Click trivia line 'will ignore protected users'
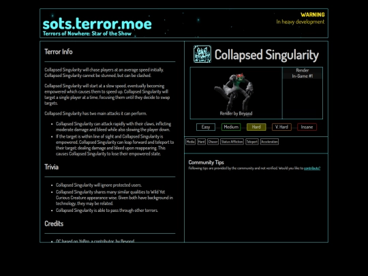 (x=99, y=185)
